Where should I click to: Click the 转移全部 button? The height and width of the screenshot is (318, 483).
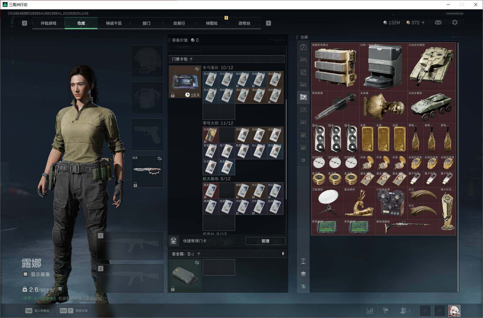pos(74,311)
